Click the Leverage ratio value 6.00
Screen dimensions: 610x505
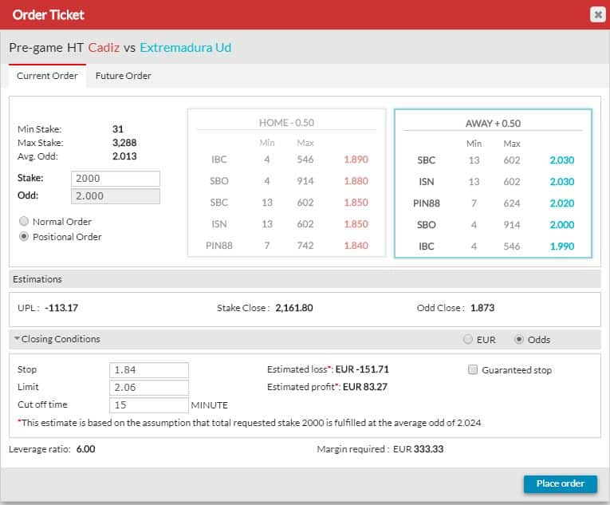point(85,449)
